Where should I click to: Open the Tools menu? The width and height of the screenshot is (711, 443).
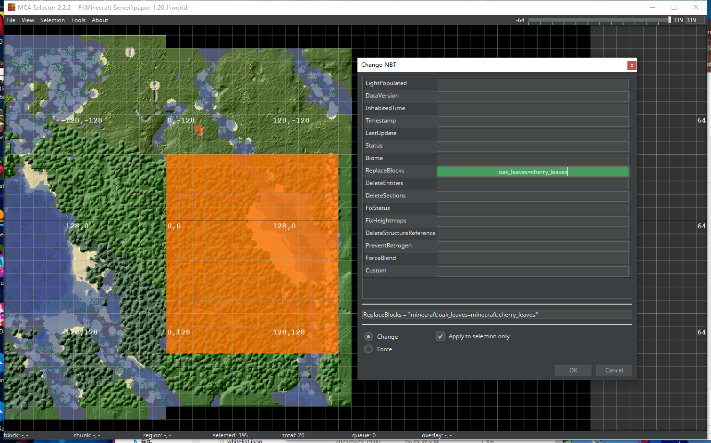(78, 20)
